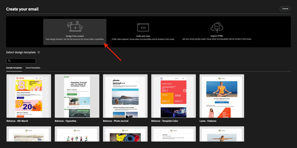Click the Design from scratch label
This screenshot has height=148, width=297.
pos(75,36)
